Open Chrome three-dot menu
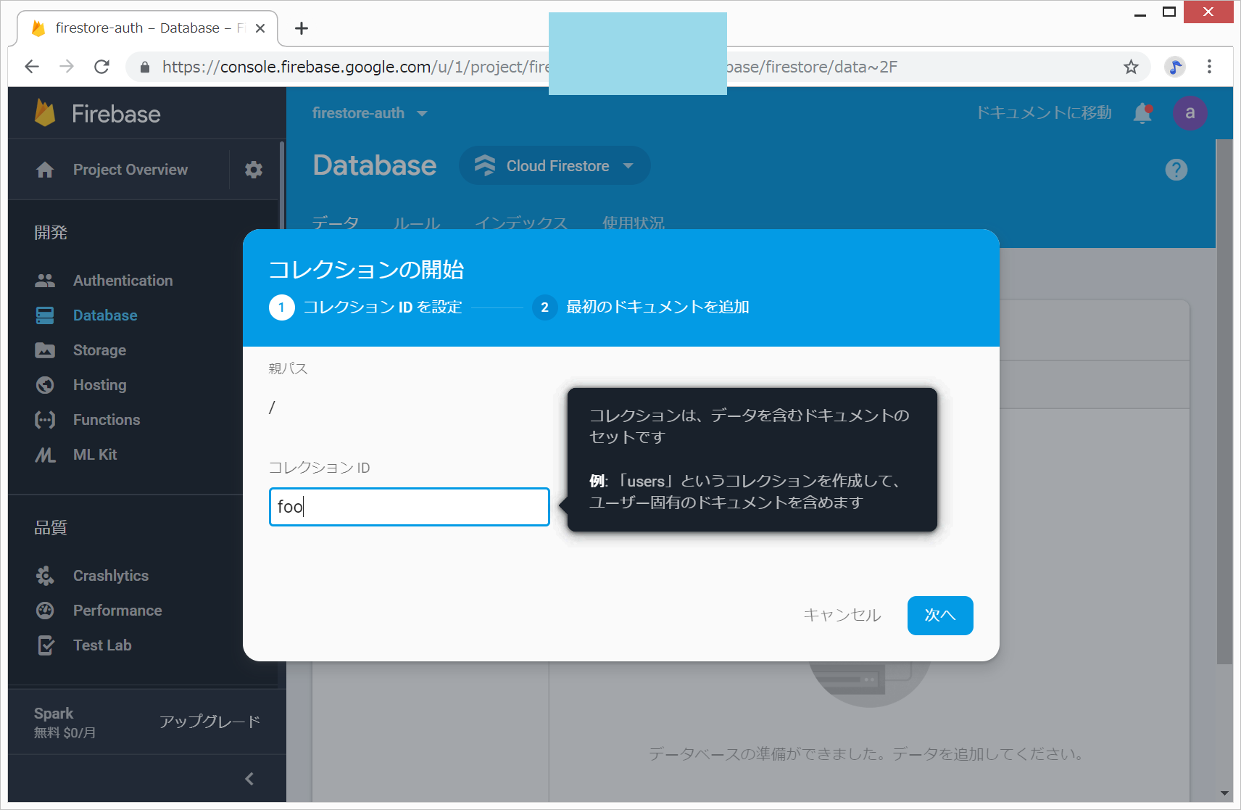 pos(1209,67)
